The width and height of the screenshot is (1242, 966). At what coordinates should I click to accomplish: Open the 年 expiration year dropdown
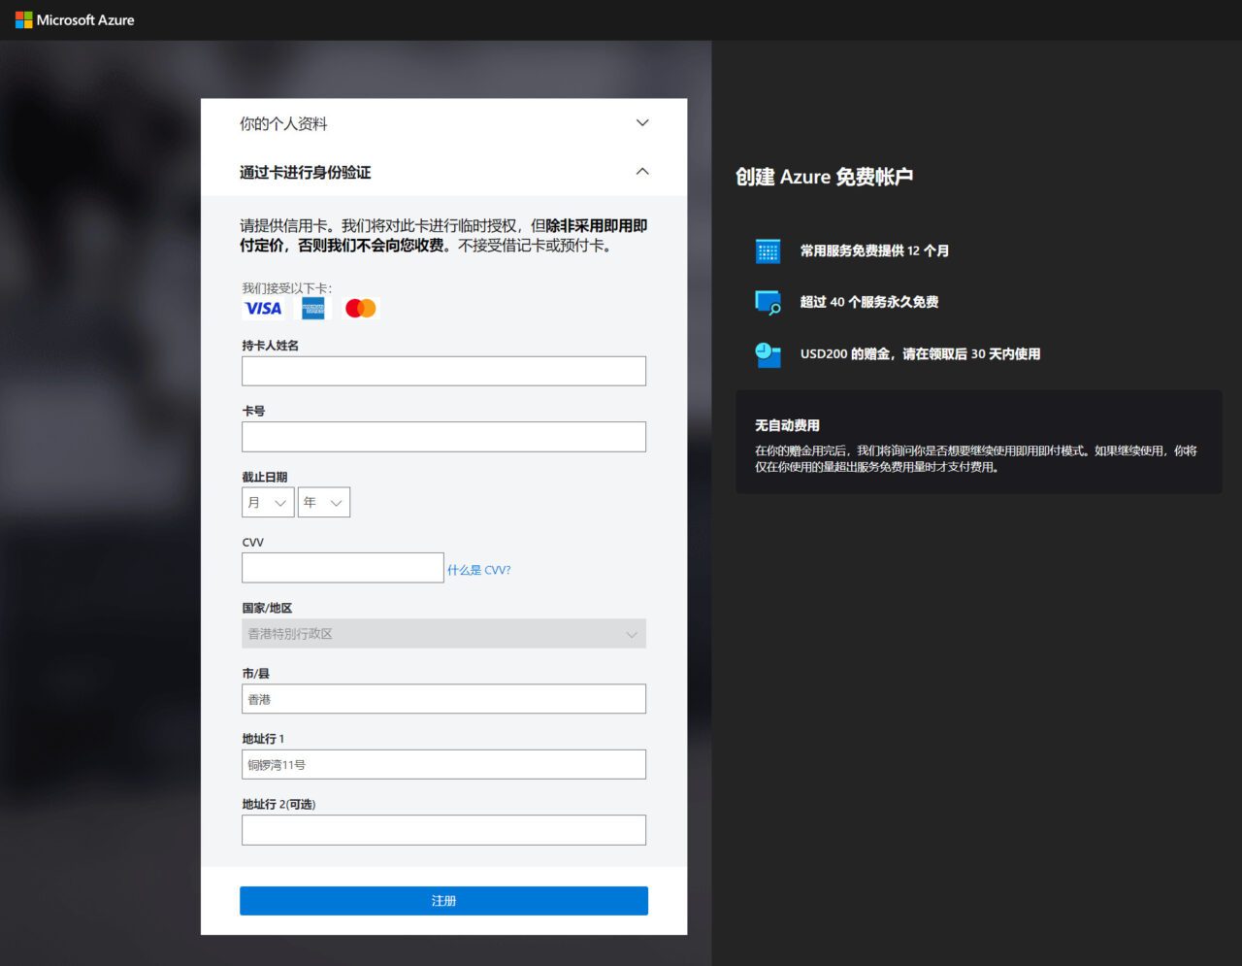point(323,502)
